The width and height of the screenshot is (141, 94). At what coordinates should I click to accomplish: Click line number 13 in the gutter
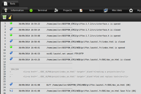tap(5, 59)
